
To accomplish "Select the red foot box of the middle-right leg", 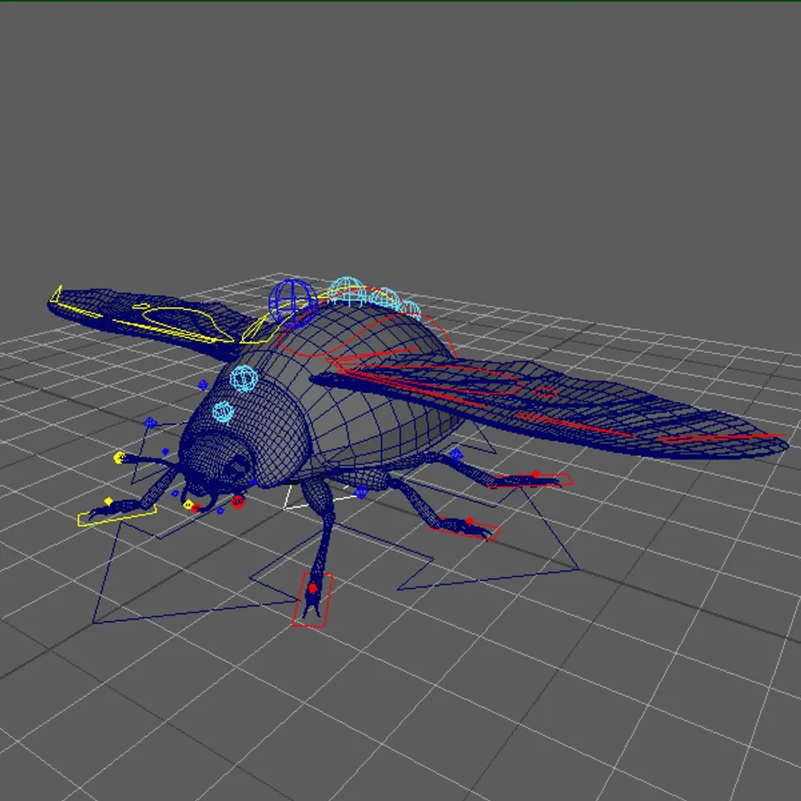I will pyautogui.click(x=464, y=530).
